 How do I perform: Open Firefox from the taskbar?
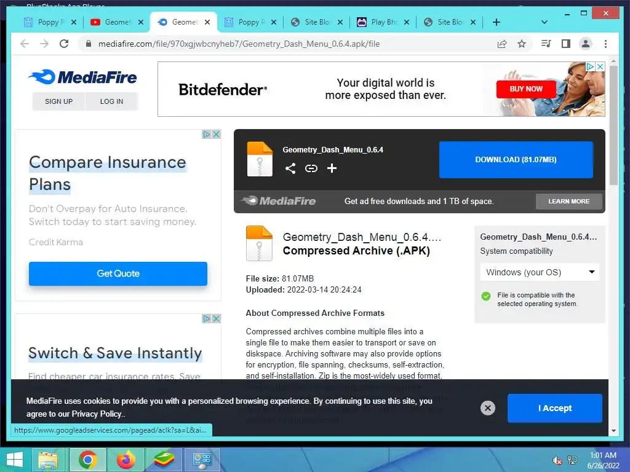point(126,460)
